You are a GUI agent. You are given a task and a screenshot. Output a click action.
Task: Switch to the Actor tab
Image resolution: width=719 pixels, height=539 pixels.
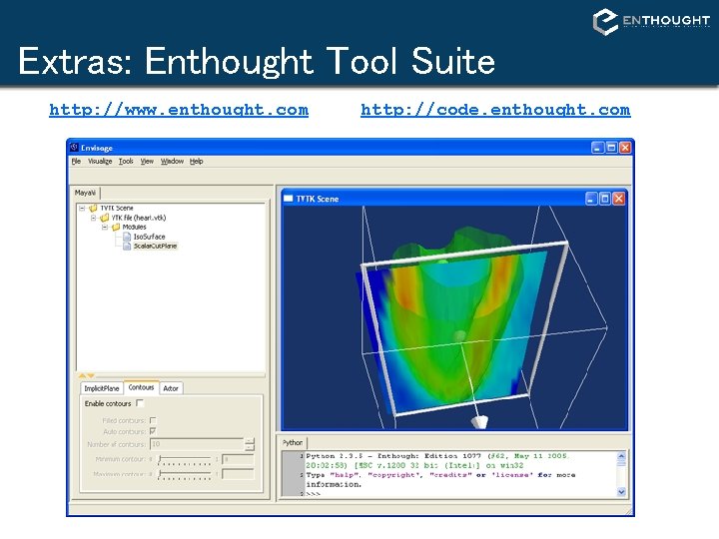(x=171, y=388)
